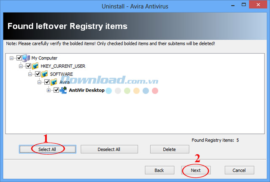Viewport: 270px width, 182px height.
Task: Cancel the uninstall wizard
Action: pyautogui.click(x=239, y=170)
